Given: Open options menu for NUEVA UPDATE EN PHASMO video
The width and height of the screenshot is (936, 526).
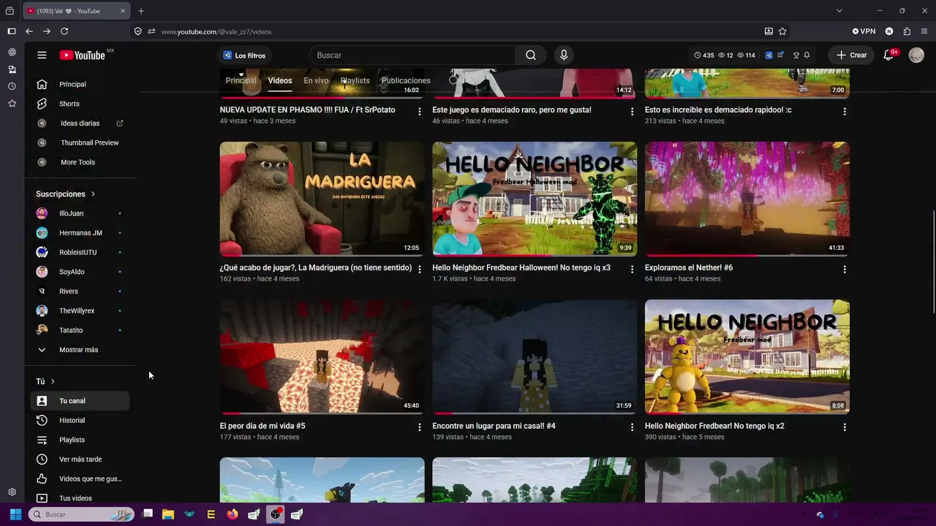Looking at the screenshot, I should click(420, 112).
